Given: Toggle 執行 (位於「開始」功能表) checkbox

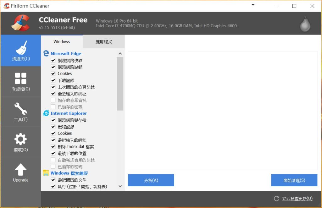Looking at the screenshot, I should point(53,186).
